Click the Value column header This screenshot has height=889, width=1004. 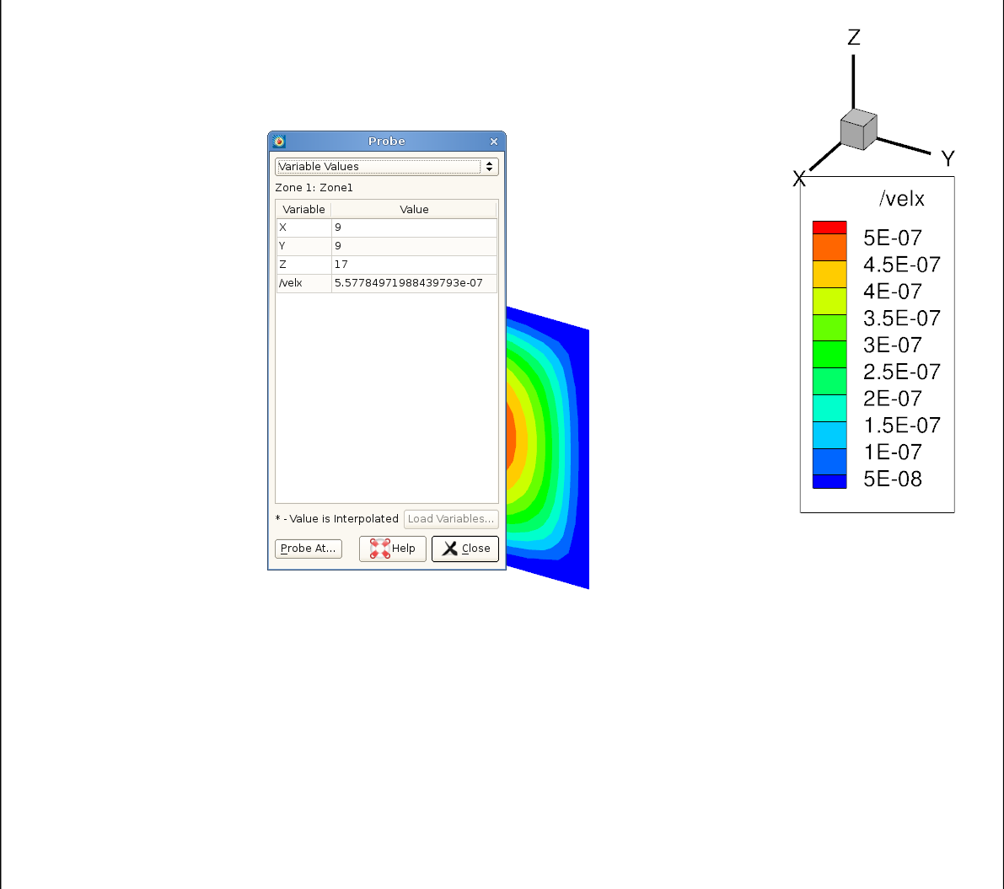tap(414, 210)
